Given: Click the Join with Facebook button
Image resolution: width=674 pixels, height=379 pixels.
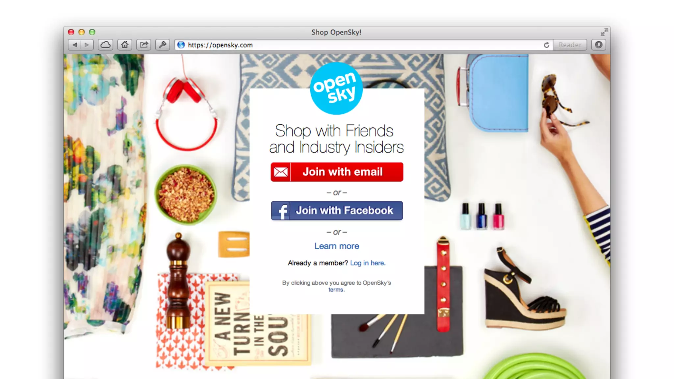Looking at the screenshot, I should [337, 211].
